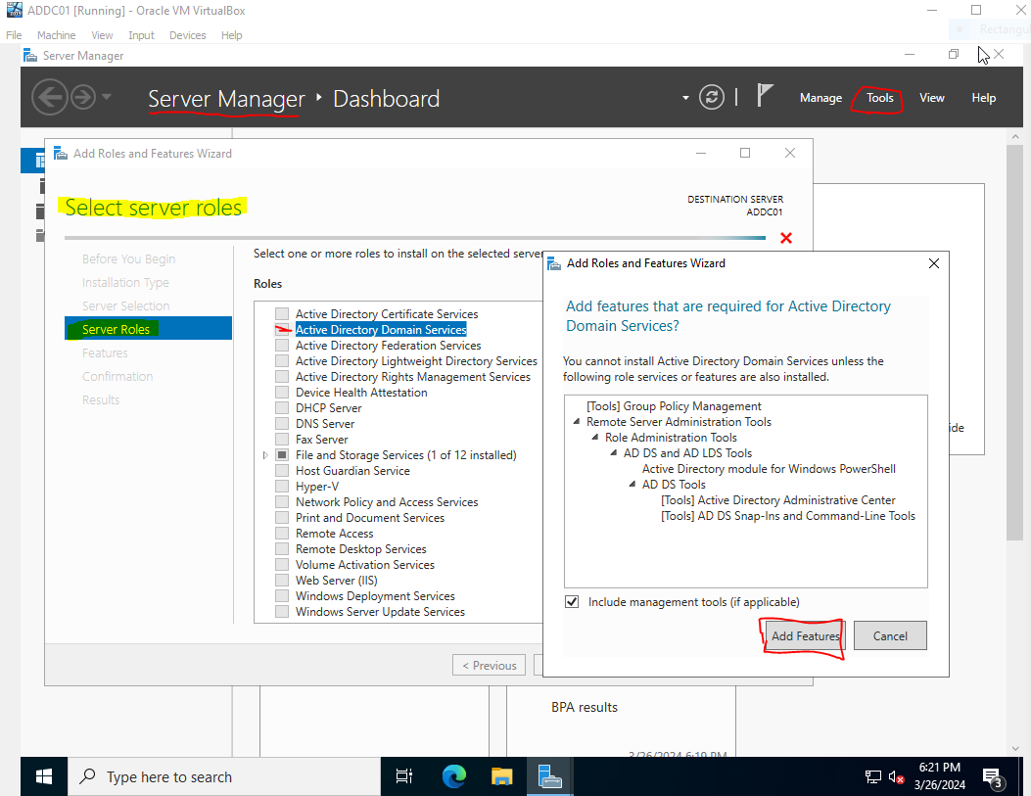Image resolution: width=1031 pixels, height=796 pixels.
Task: Open the navigation history dropdown arrow
Action: tap(107, 97)
